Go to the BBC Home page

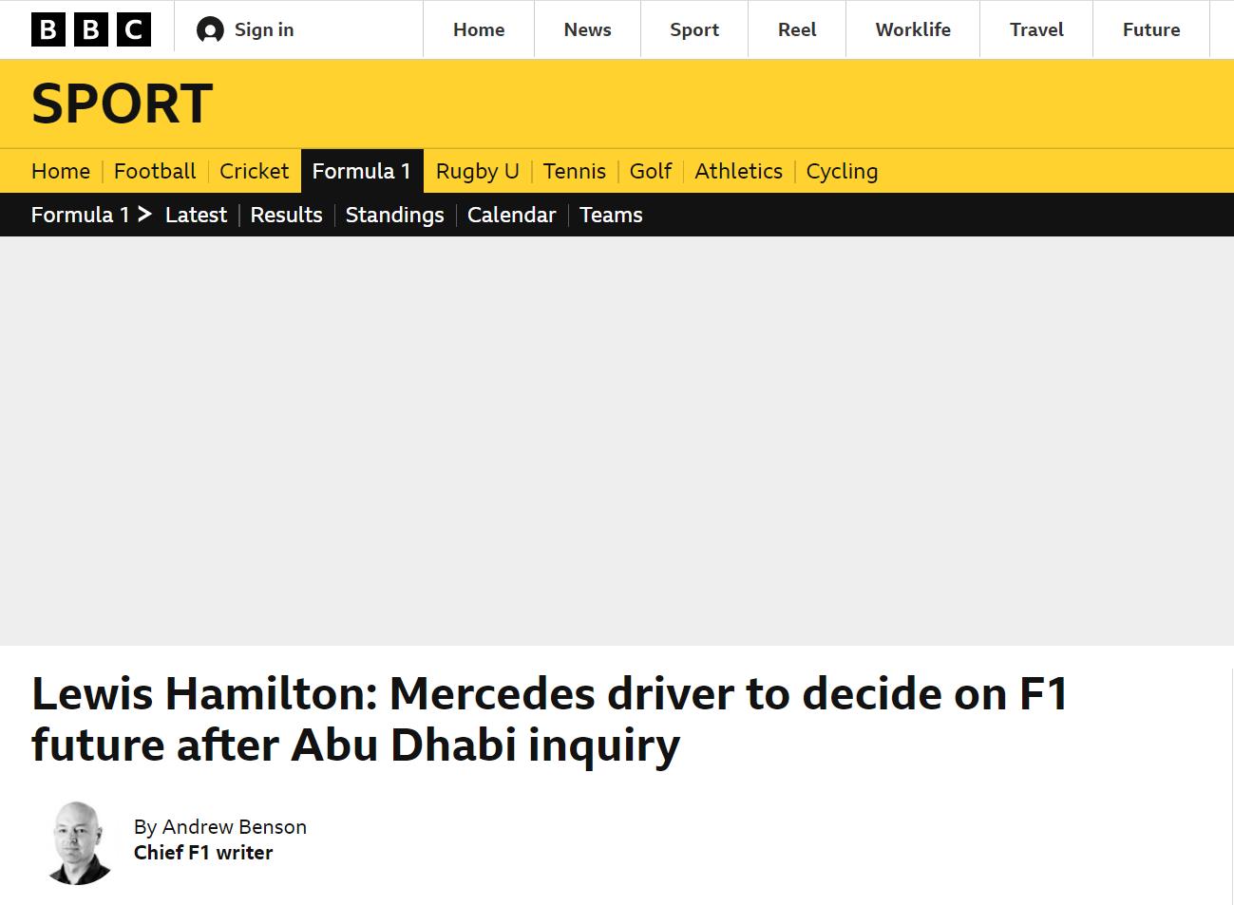coord(479,30)
